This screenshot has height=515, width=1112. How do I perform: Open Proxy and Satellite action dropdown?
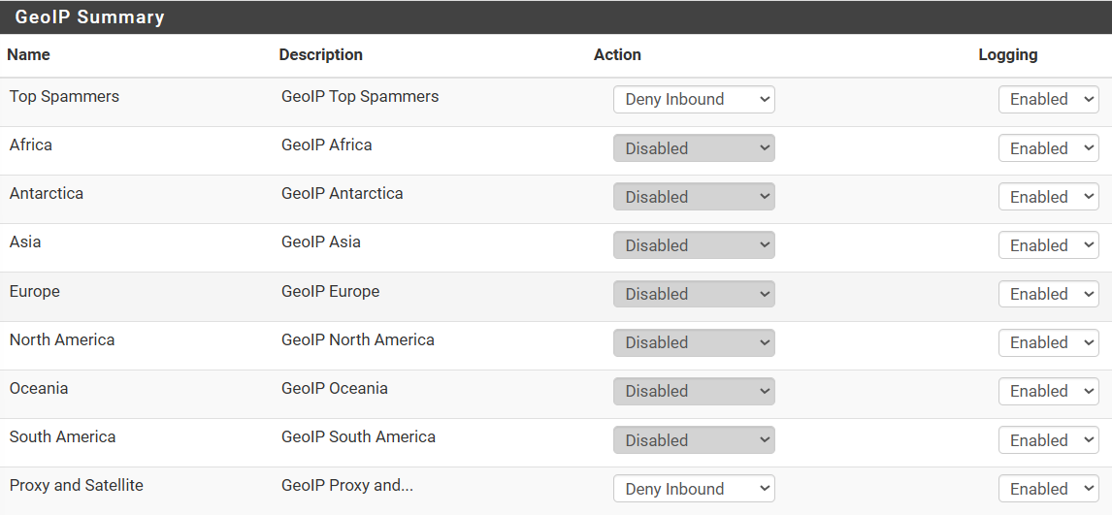tap(694, 489)
